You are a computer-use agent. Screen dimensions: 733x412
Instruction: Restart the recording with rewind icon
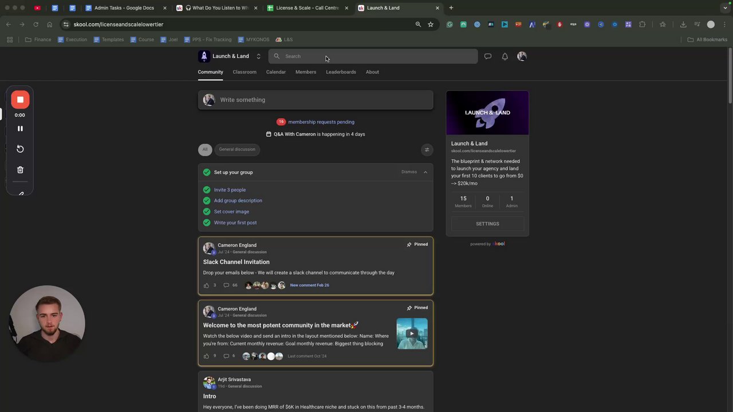coord(20,149)
